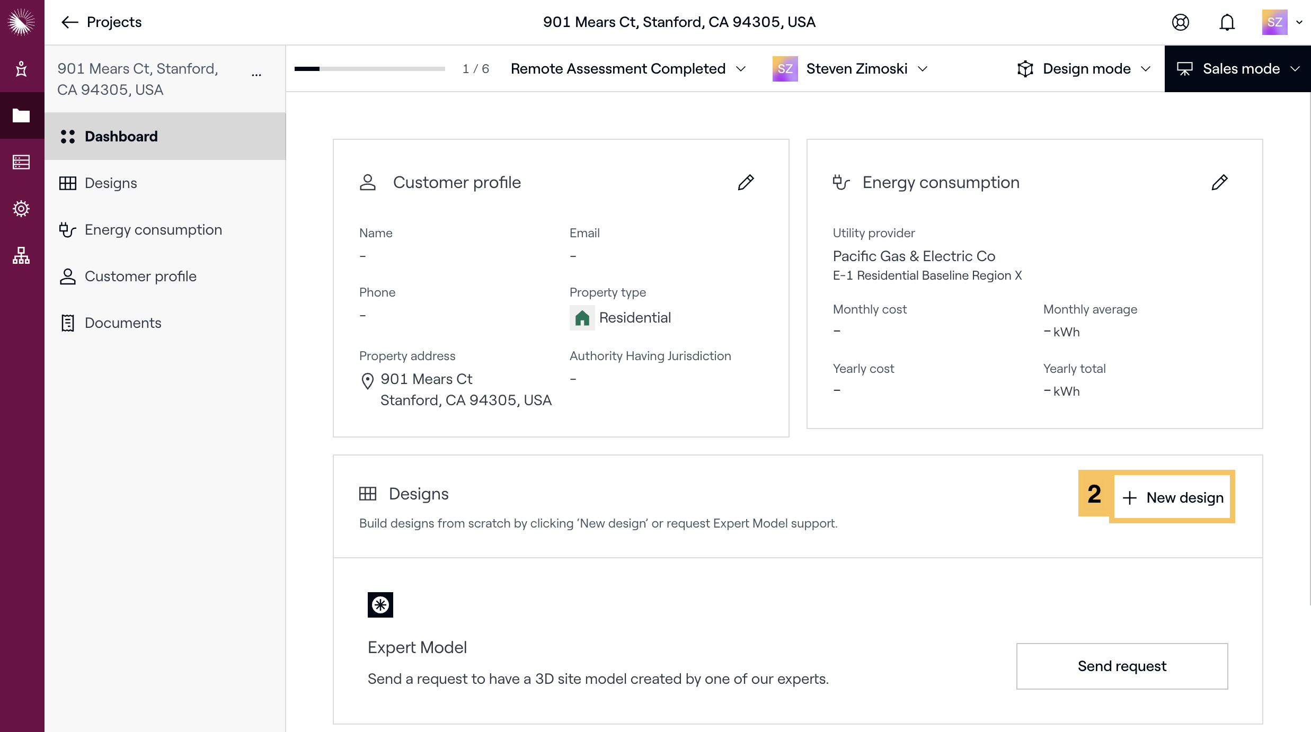This screenshot has height=732, width=1311.
Task: Open project options ellipsis menu
Action: pos(256,75)
